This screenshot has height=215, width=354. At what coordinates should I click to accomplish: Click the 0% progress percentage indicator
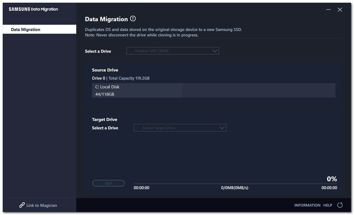(x=332, y=179)
